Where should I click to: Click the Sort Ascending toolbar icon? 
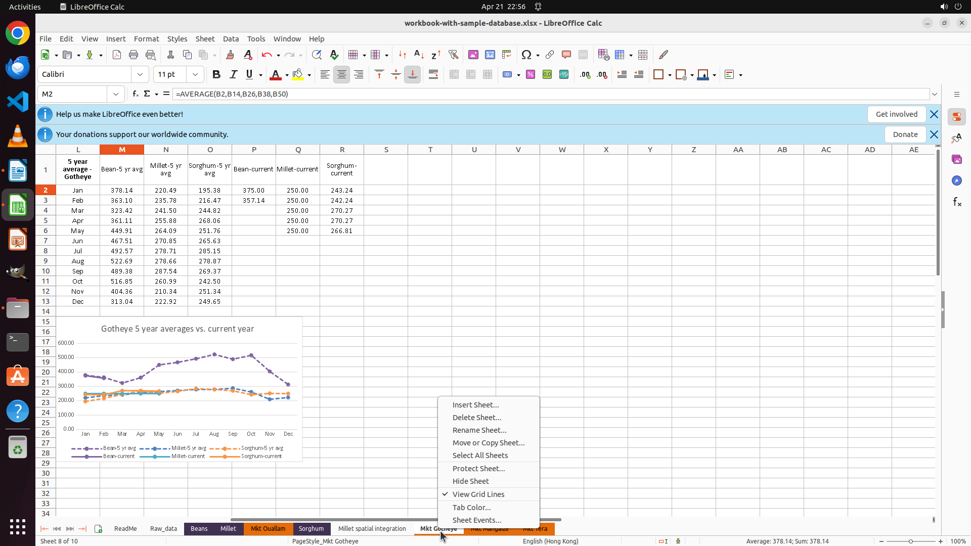pos(419,55)
